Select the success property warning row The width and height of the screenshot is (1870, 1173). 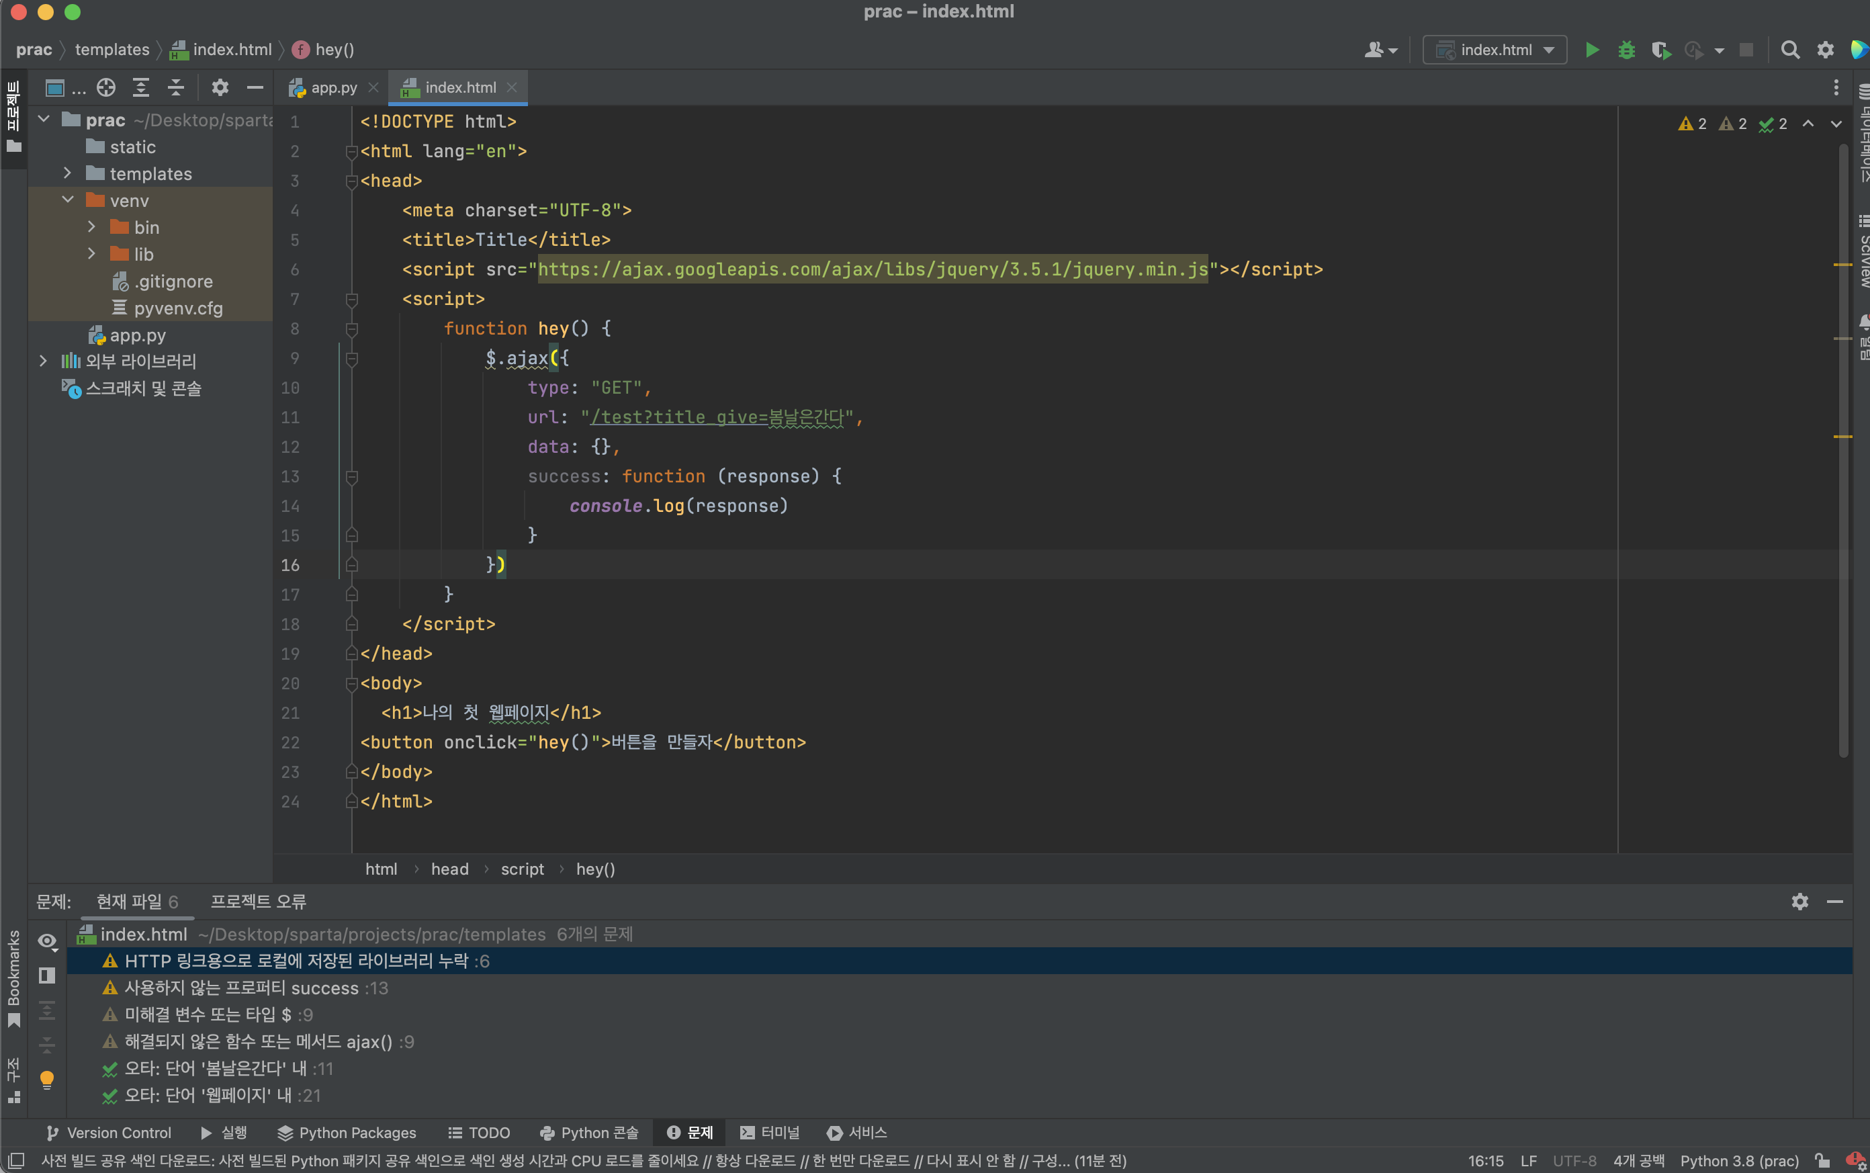click(x=959, y=988)
